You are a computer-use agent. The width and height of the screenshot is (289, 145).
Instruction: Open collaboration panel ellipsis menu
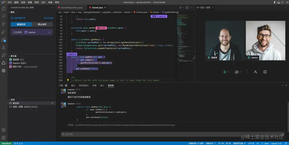click(52, 7)
